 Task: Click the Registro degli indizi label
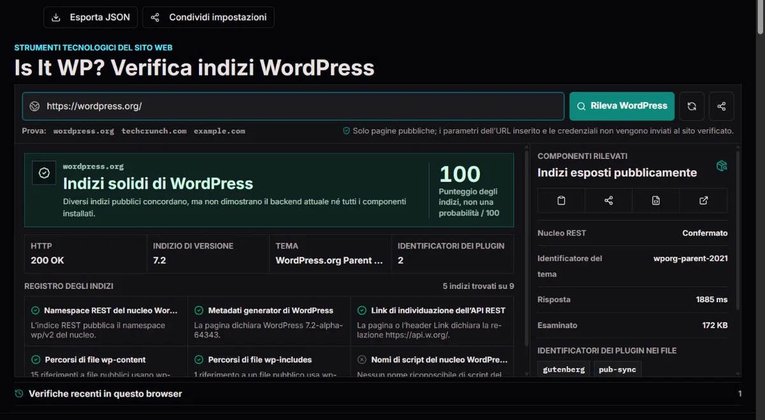pos(69,286)
